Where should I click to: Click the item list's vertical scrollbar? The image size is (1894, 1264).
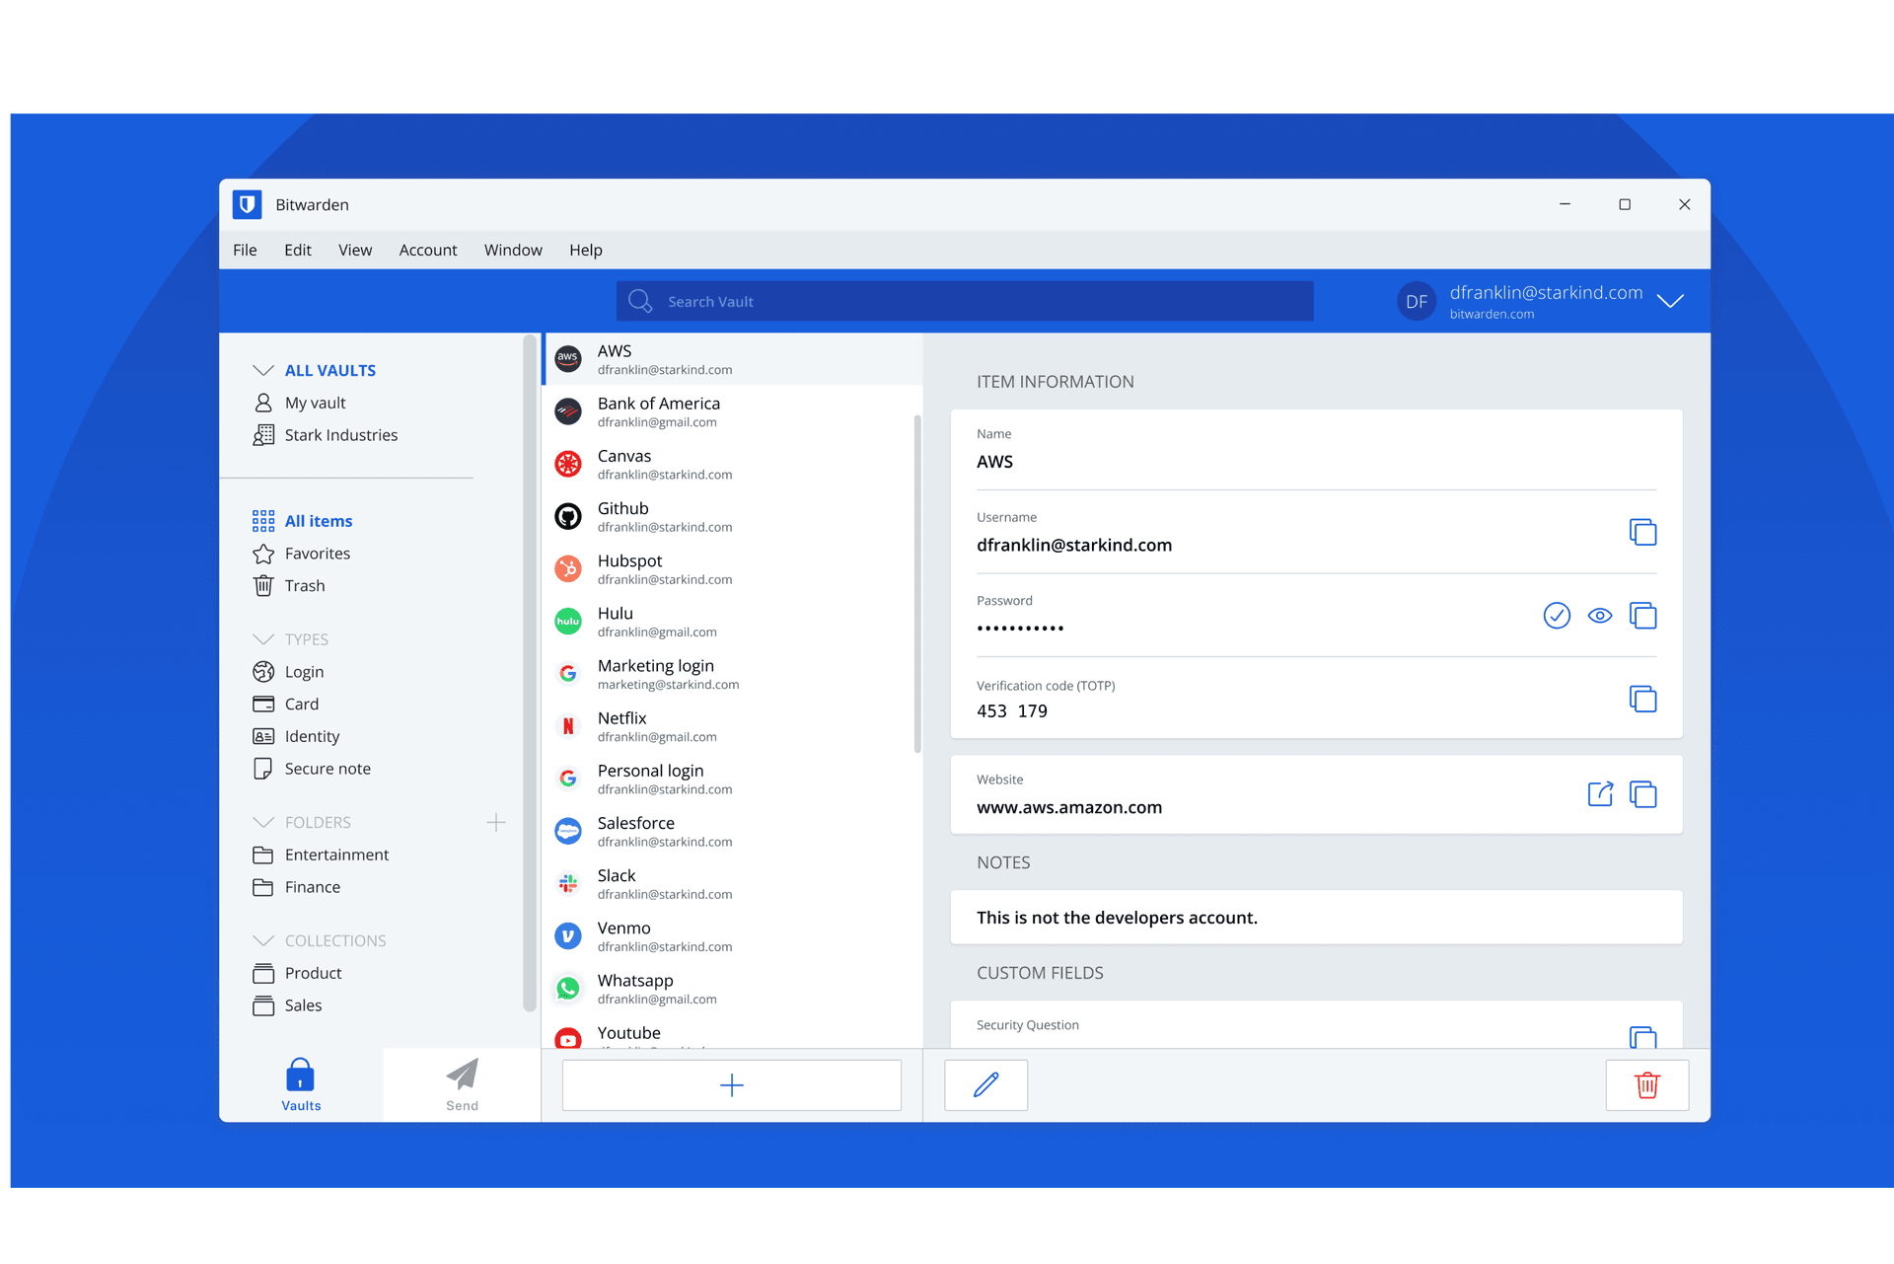pyautogui.click(x=917, y=582)
